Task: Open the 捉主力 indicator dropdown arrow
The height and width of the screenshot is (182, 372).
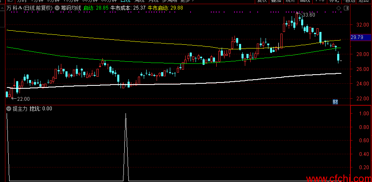Action: click(9, 109)
